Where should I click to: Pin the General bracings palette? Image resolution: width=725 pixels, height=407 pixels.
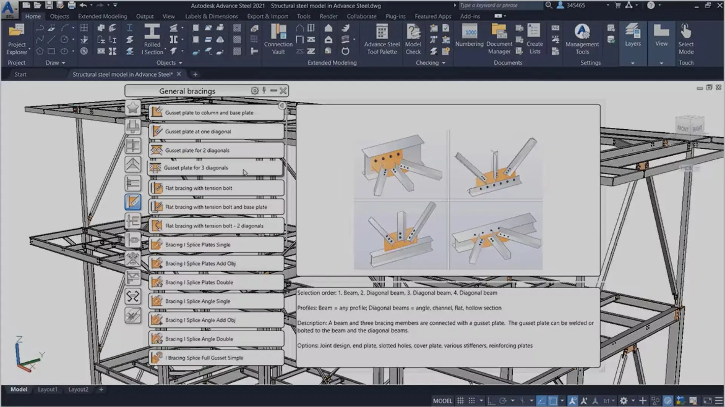pyautogui.click(x=264, y=90)
